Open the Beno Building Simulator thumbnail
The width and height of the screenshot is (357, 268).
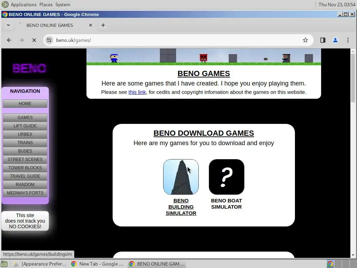click(x=181, y=177)
